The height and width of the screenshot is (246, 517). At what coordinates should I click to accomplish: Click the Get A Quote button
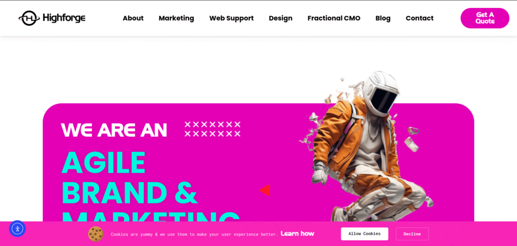(x=485, y=18)
